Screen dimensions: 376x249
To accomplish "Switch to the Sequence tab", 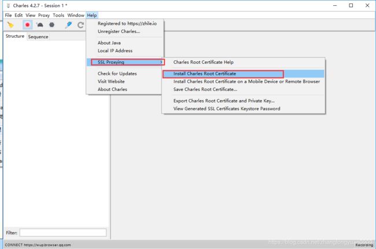I will [38, 36].
